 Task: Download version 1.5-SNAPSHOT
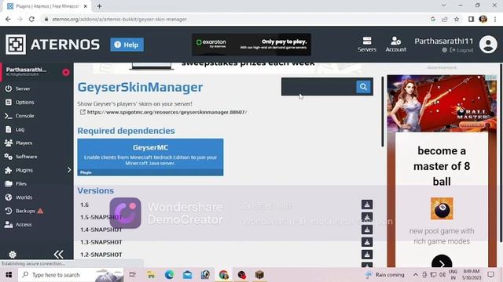click(x=367, y=217)
